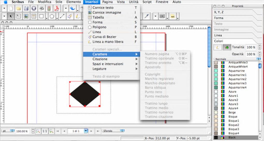Pick the square shape tool in toolbar
The height and width of the screenshot is (141, 264).
[x=41, y=16]
